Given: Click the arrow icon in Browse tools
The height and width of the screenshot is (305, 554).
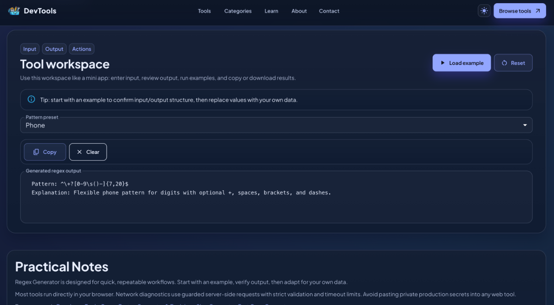Looking at the screenshot, I should click(x=537, y=11).
